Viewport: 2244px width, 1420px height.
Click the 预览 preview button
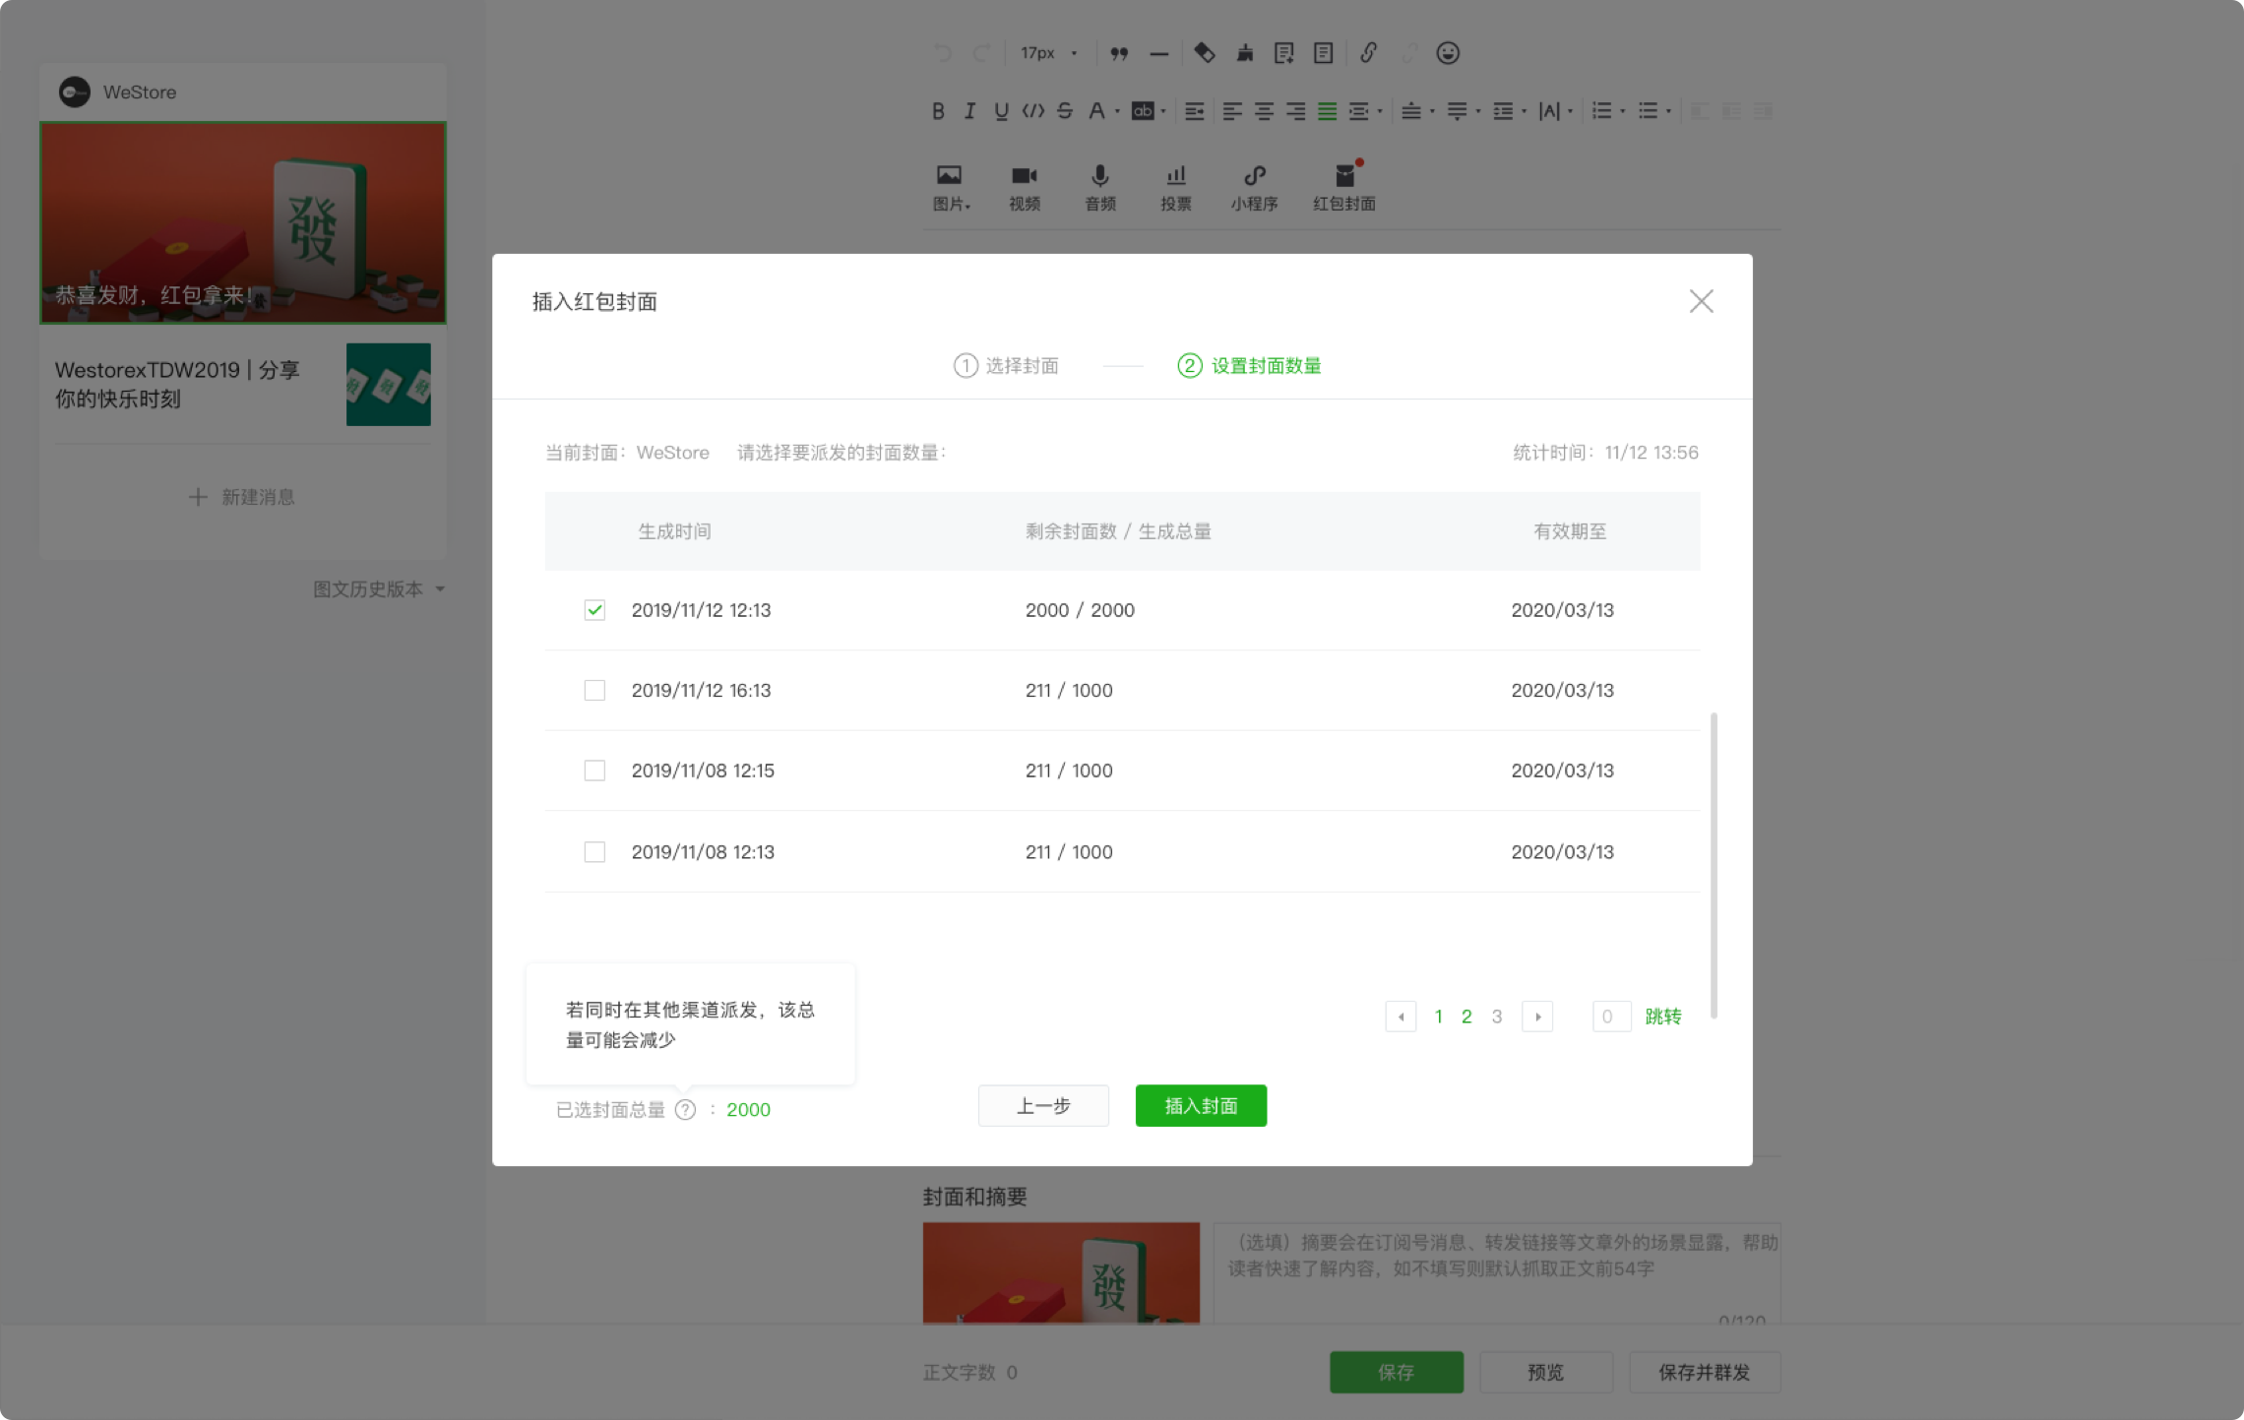coord(1545,1372)
